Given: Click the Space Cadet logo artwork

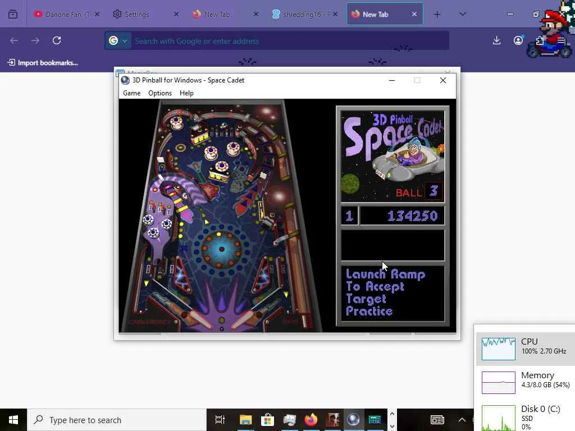Looking at the screenshot, I should pos(393,156).
